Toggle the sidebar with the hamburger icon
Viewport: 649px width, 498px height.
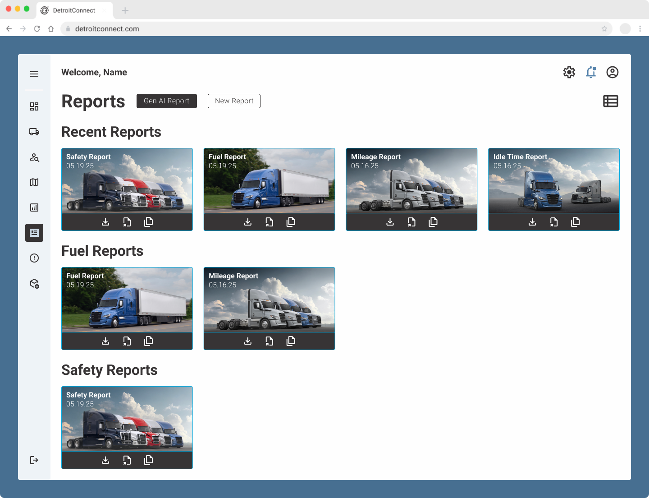(34, 74)
